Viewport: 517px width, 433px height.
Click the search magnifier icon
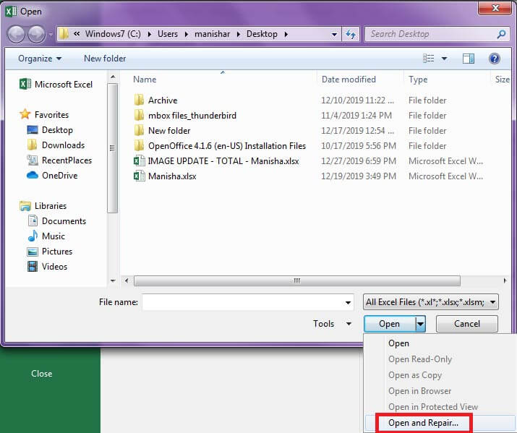click(x=501, y=34)
